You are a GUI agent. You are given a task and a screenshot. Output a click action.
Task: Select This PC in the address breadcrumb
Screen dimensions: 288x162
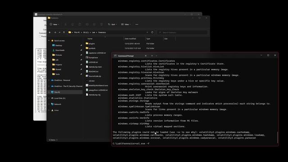point(77,32)
